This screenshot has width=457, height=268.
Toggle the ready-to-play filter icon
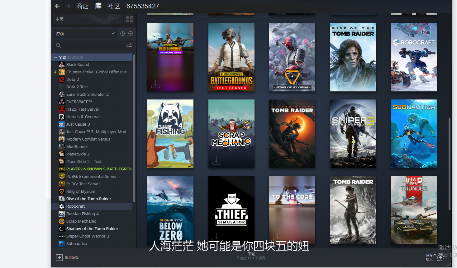(x=131, y=34)
